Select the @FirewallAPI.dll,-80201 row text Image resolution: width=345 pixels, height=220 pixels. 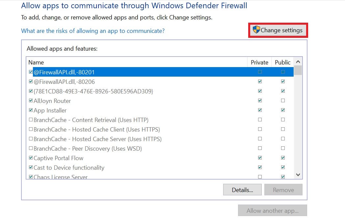point(64,72)
